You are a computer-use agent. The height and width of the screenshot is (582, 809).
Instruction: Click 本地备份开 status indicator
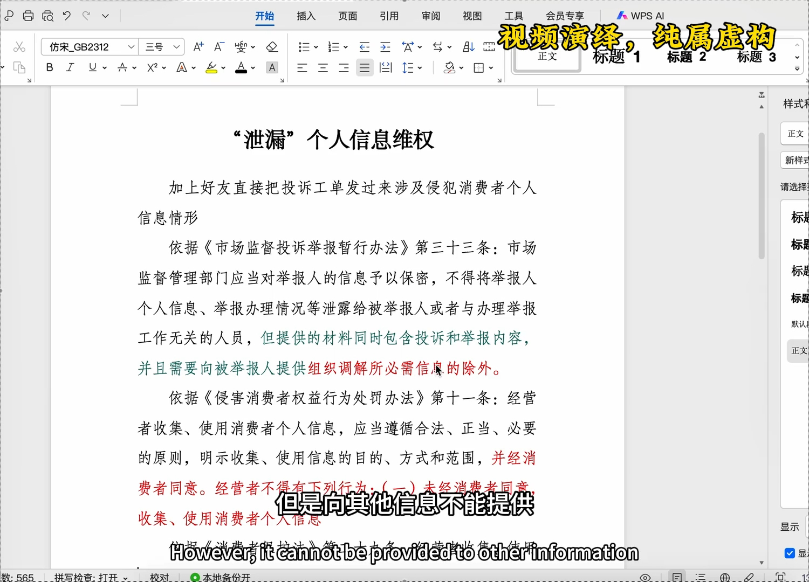coord(221,577)
